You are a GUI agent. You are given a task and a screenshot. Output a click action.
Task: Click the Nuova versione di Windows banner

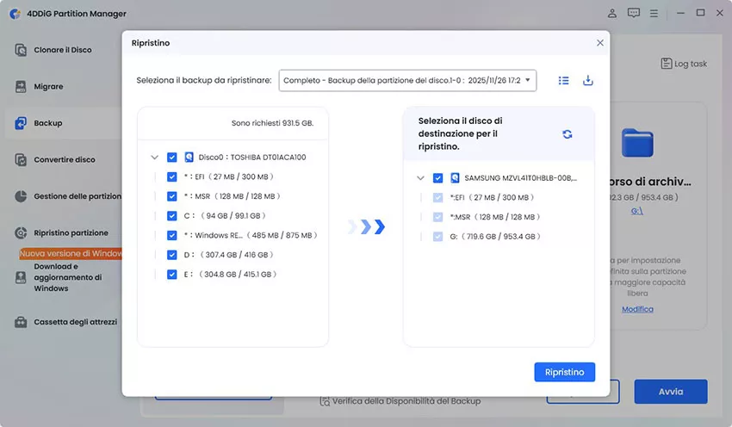[70, 253]
